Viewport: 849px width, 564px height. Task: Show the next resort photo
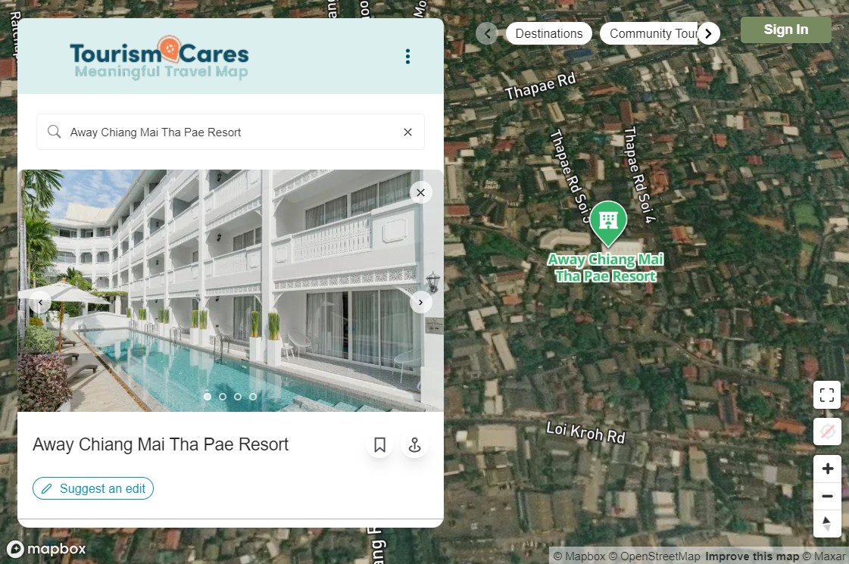coord(420,302)
